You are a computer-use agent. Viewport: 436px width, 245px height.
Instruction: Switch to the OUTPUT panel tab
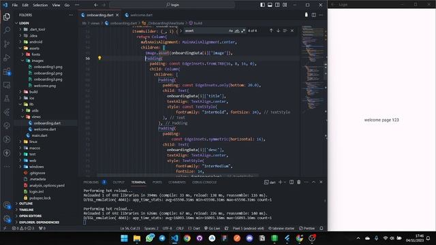pos(119,182)
